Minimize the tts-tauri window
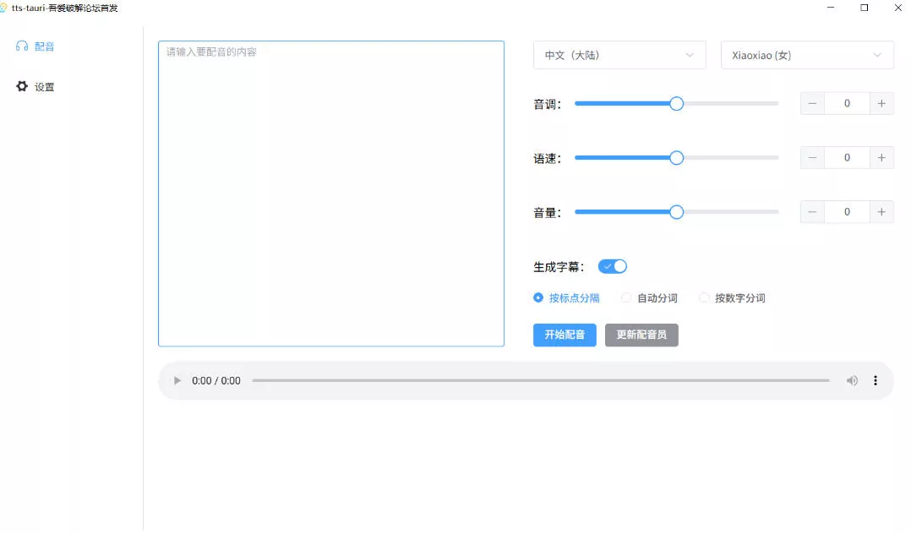911x534 pixels. point(831,8)
